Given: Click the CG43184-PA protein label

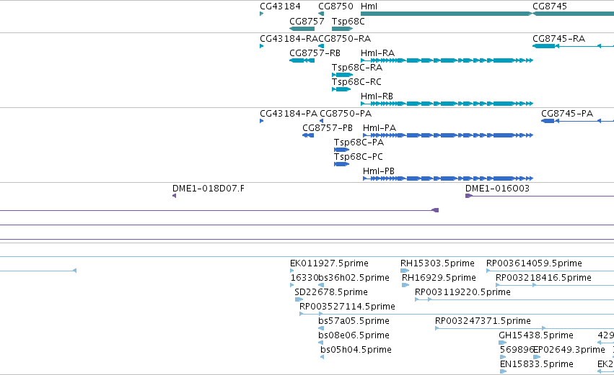Looking at the screenshot, I should [289, 114].
